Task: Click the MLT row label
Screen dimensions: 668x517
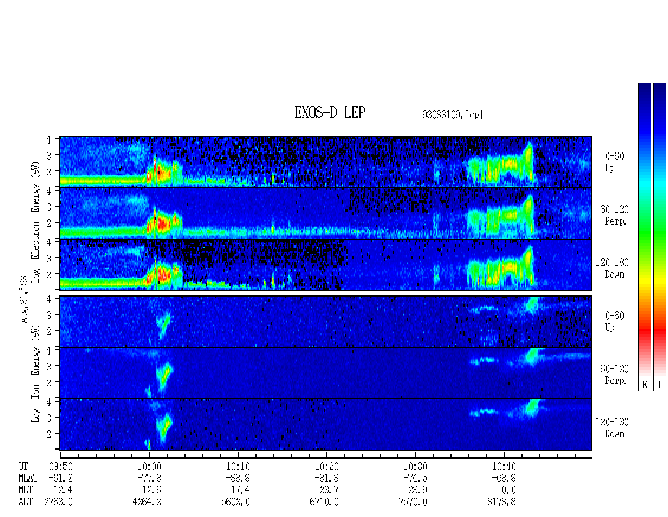Action: (x=25, y=490)
